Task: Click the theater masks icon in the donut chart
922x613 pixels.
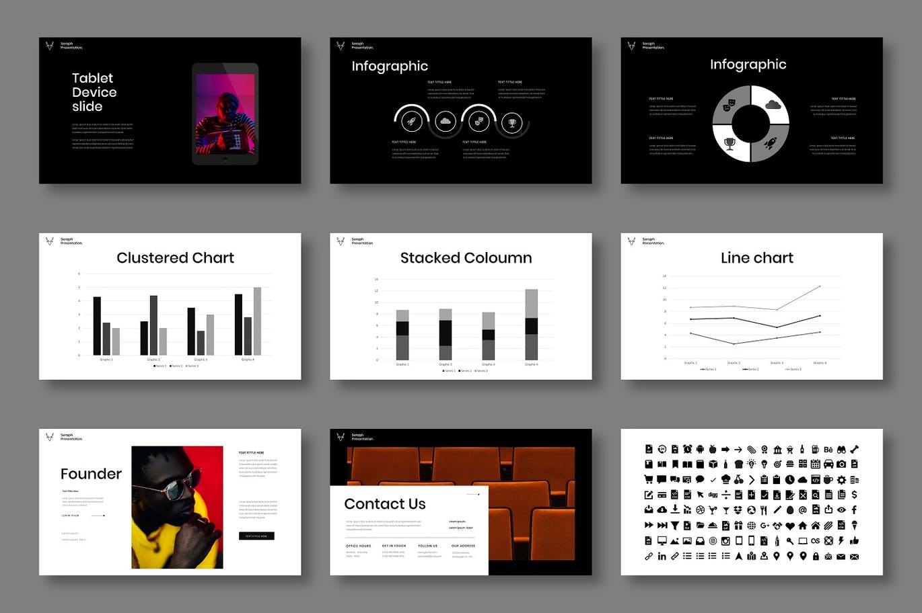Action: [x=728, y=106]
